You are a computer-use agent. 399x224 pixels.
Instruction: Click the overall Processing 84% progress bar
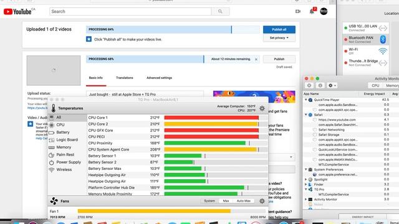pyautogui.click(x=173, y=29)
